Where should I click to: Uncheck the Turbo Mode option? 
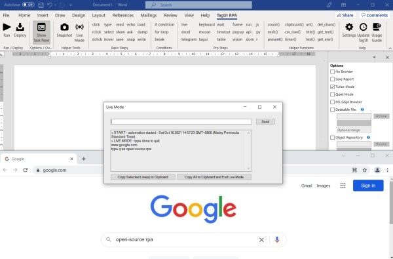click(x=332, y=87)
